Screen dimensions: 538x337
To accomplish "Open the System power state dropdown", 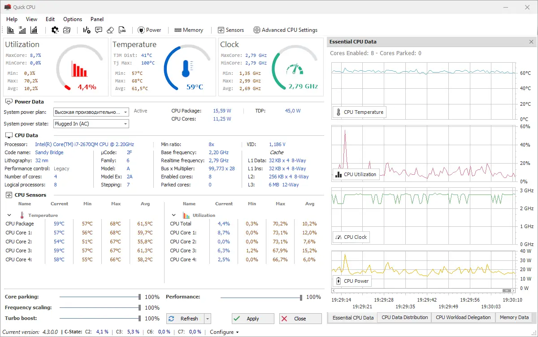I will (x=91, y=124).
